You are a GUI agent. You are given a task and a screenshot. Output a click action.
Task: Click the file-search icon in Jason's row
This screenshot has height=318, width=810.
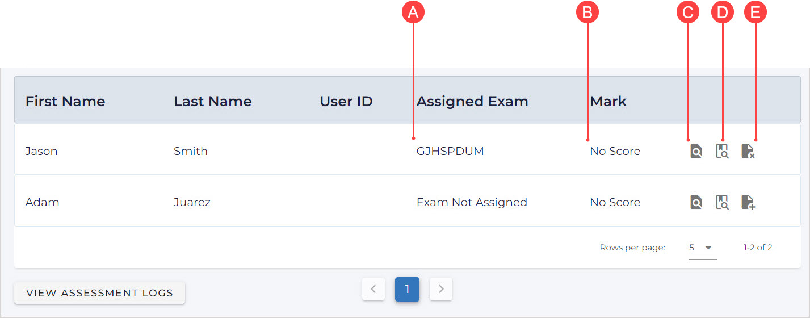pyautogui.click(x=696, y=151)
